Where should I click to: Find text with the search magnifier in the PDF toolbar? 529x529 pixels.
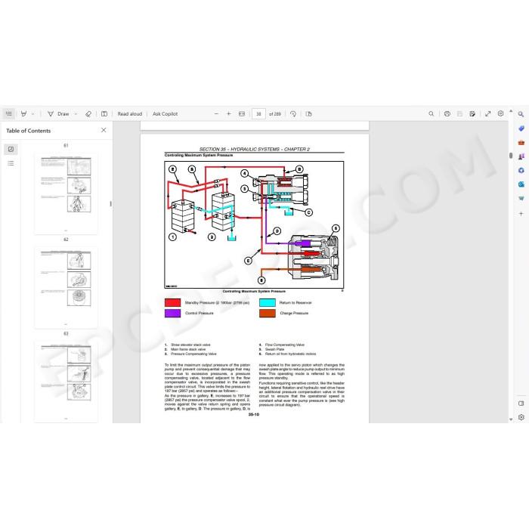click(x=432, y=113)
